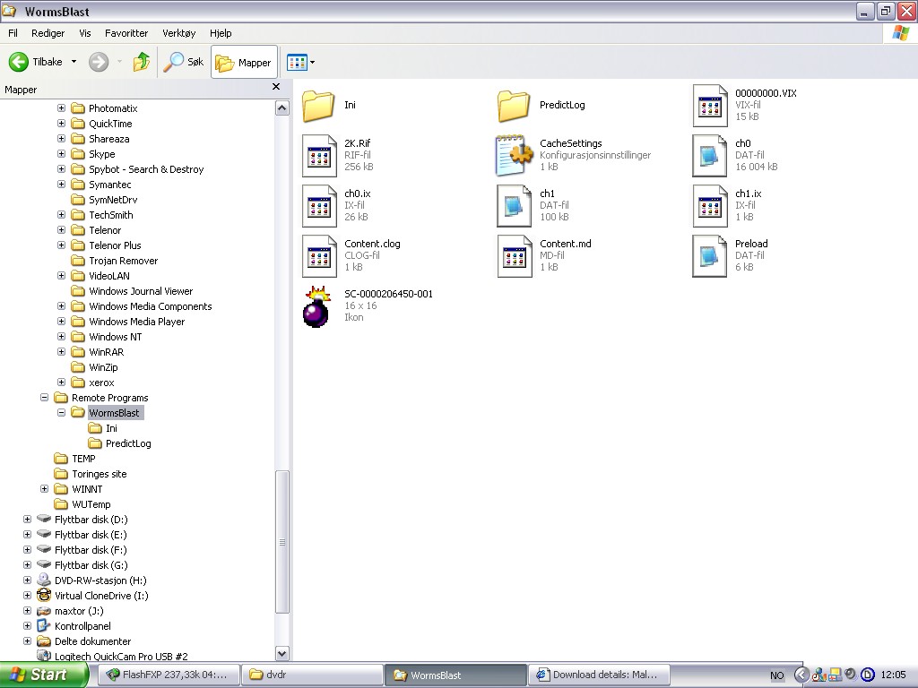The image size is (918, 688).
Task: Close the Mapper folders pane
Action: pyautogui.click(x=276, y=87)
